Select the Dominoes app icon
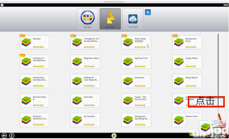229x139 pixels. 128,81
